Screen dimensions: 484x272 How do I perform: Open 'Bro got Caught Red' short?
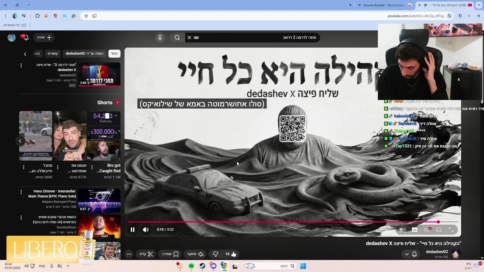[x=104, y=136]
